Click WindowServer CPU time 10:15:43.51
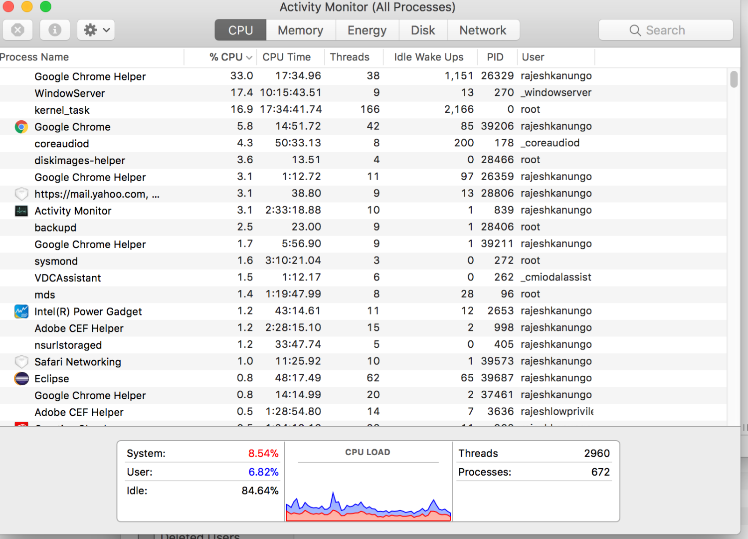748x539 pixels. [x=291, y=93]
